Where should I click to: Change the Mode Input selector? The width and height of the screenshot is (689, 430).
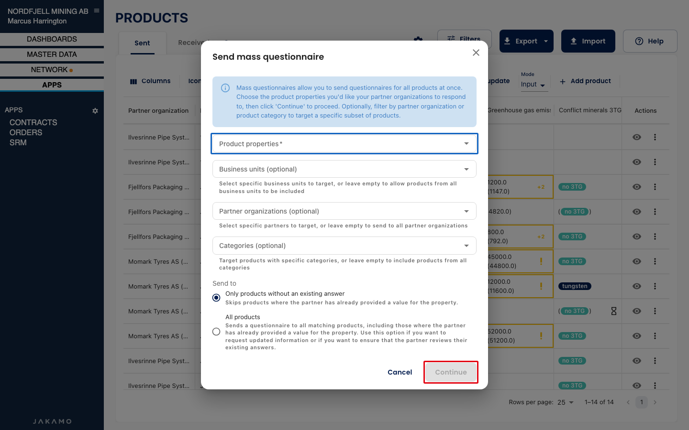coord(533,85)
